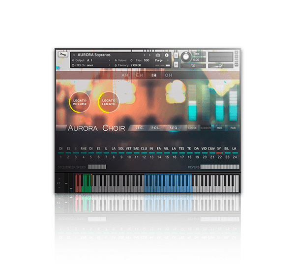Click a red keyswitch key on the keyboard
295x267 pixels.
[x=77, y=189]
